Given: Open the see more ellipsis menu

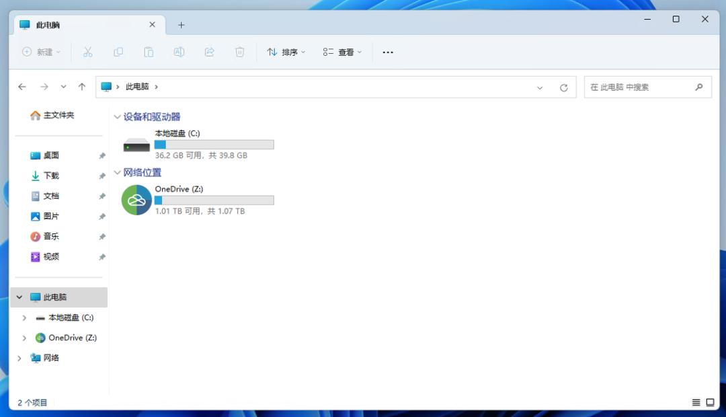Looking at the screenshot, I should pos(388,52).
